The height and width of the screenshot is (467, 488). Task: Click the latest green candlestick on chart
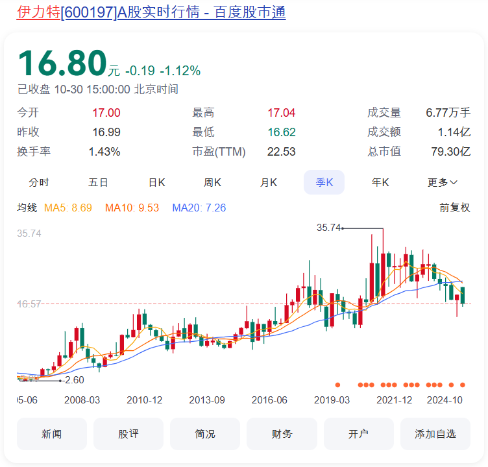463,296
